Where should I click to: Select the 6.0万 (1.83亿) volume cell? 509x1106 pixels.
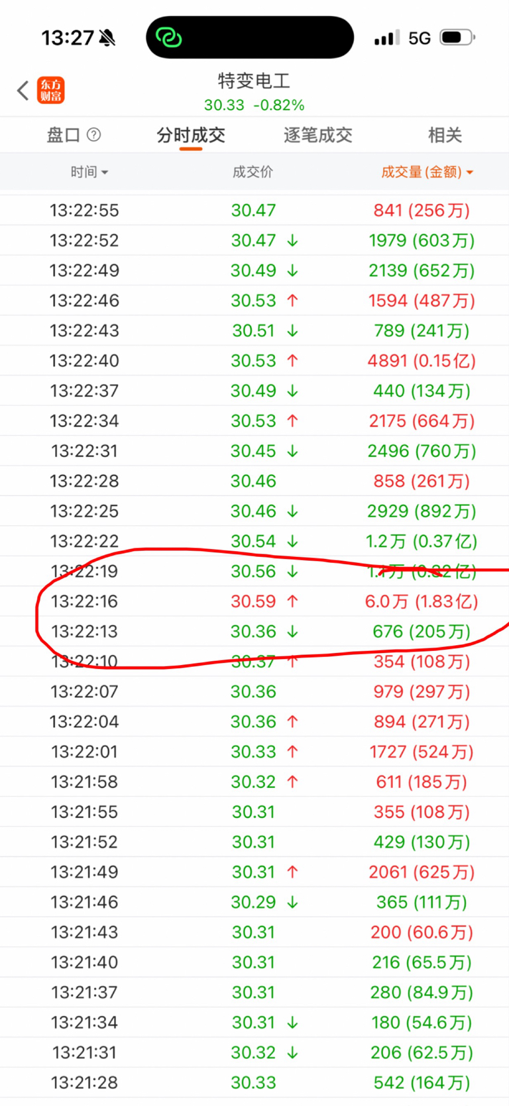click(x=422, y=601)
